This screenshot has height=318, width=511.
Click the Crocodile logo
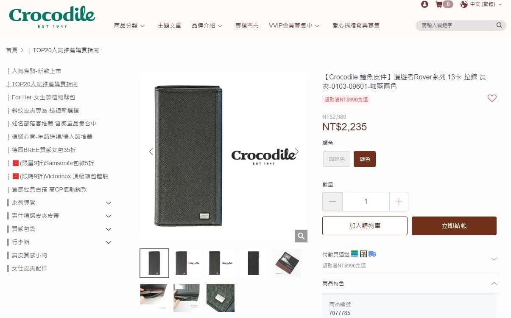52,17
